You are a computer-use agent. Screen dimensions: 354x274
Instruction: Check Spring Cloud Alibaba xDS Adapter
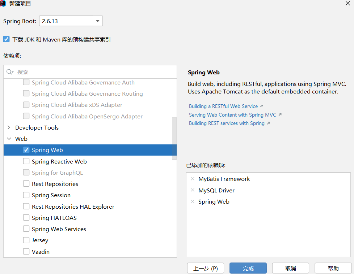click(26, 105)
